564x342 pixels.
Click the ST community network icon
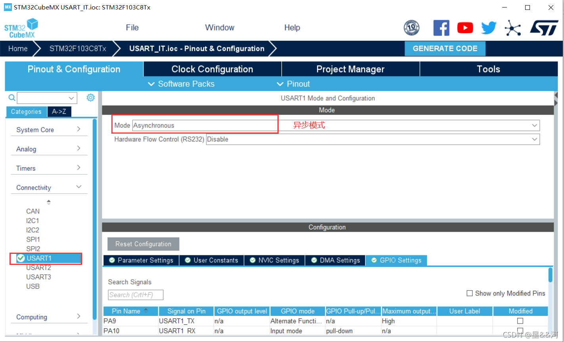(x=513, y=28)
